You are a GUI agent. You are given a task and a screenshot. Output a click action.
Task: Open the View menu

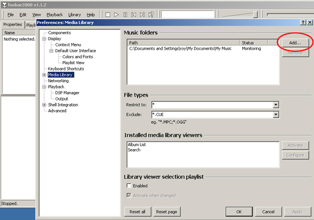coord(37,15)
